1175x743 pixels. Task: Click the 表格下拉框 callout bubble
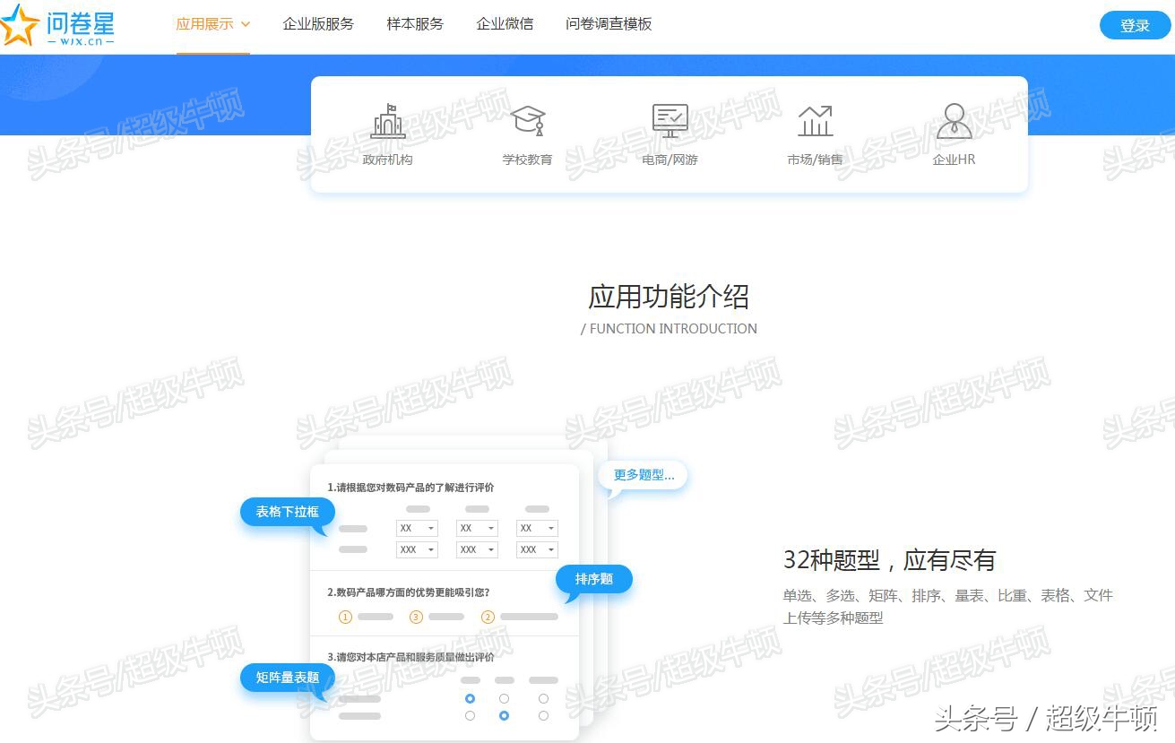point(287,512)
